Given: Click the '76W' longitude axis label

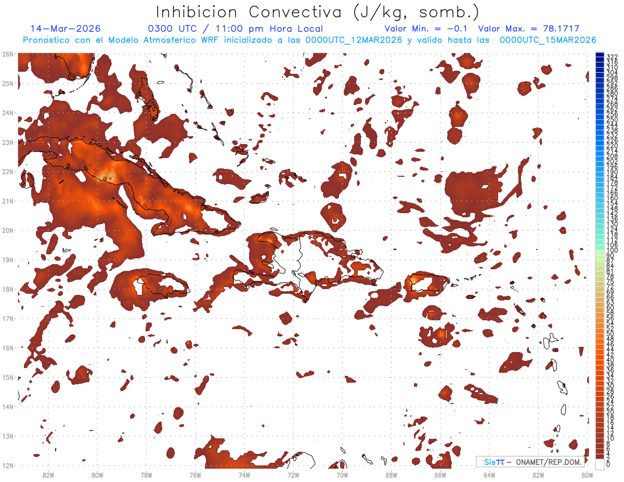Looking at the screenshot, I should tap(195, 475).
